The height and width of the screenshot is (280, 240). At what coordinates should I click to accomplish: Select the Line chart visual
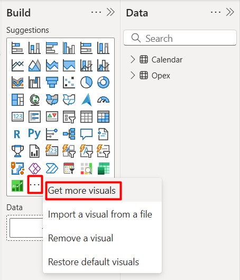point(17,65)
